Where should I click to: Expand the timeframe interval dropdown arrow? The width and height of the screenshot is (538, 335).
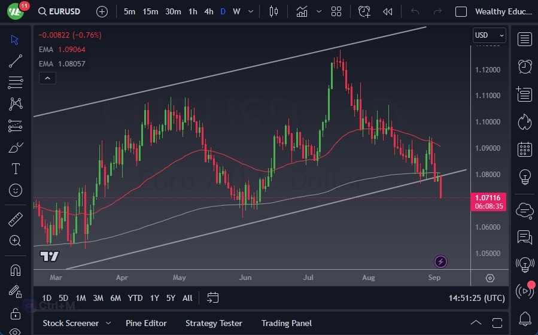click(x=250, y=11)
